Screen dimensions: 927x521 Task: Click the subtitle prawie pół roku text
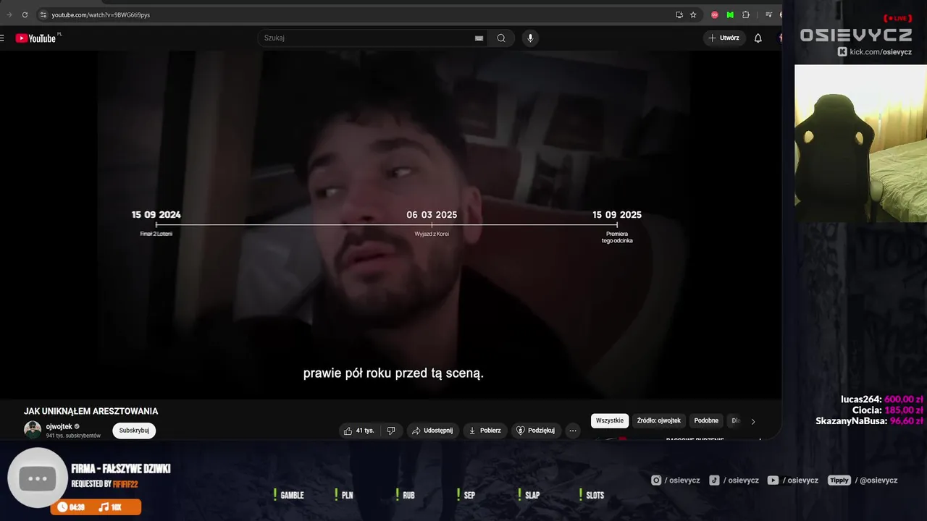pos(393,373)
